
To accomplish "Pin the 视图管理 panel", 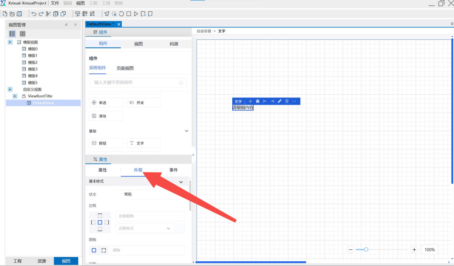I will [66, 25].
